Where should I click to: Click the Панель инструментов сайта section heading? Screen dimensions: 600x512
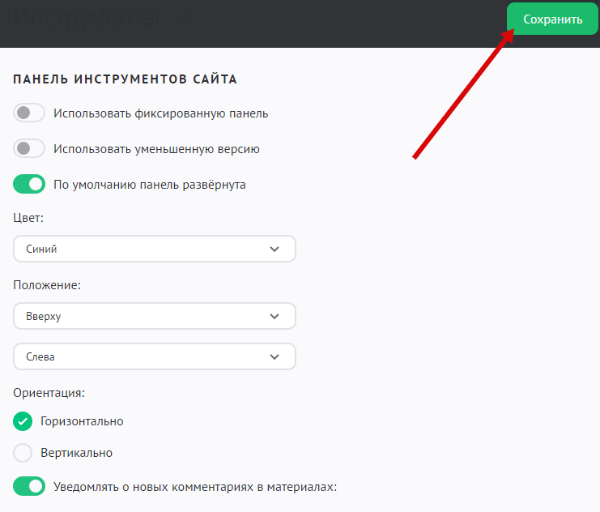126,79
